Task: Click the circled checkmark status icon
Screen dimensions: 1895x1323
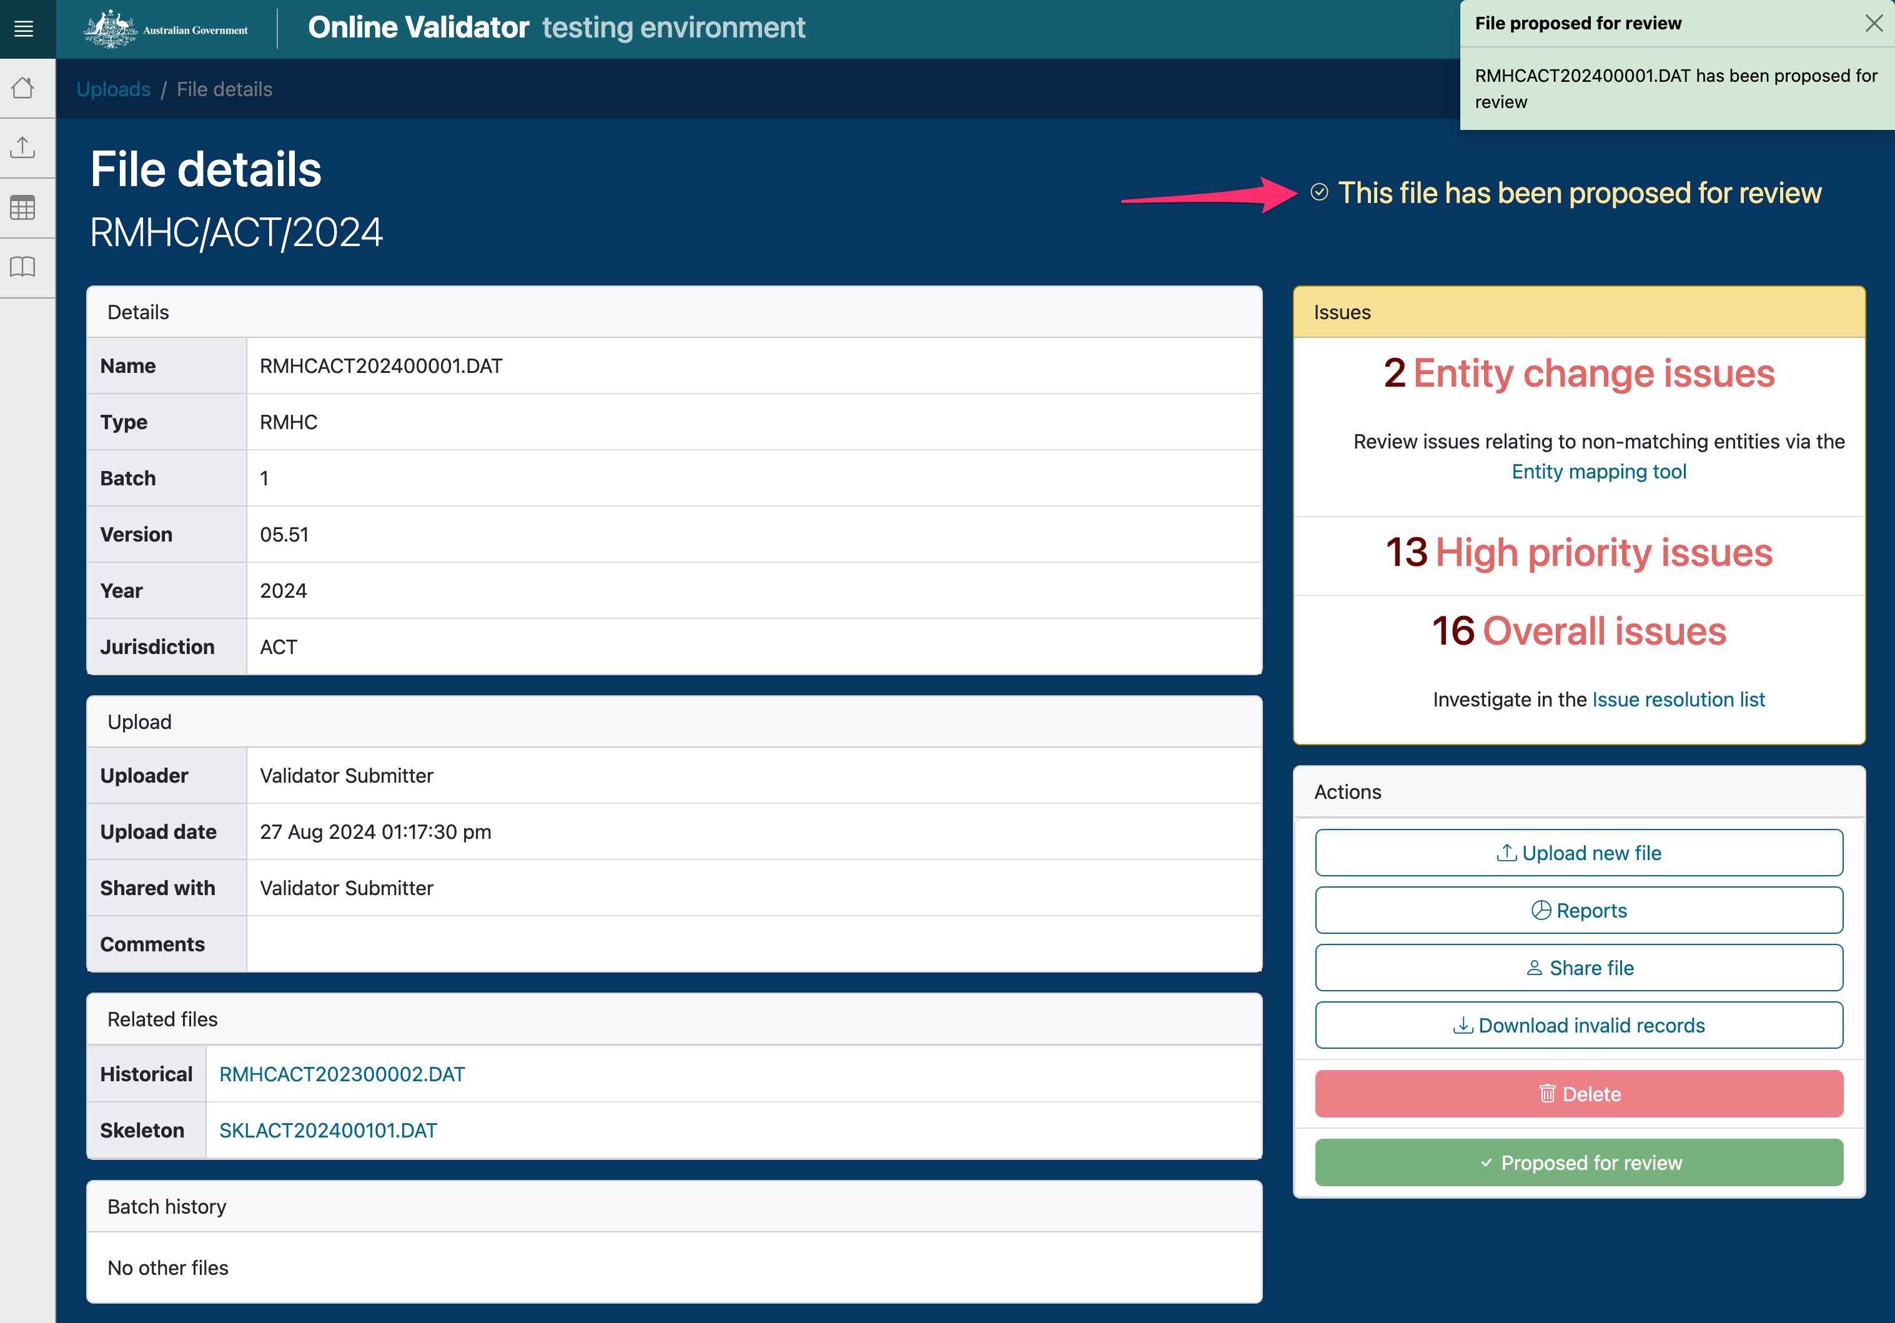Action: pos(1319,192)
